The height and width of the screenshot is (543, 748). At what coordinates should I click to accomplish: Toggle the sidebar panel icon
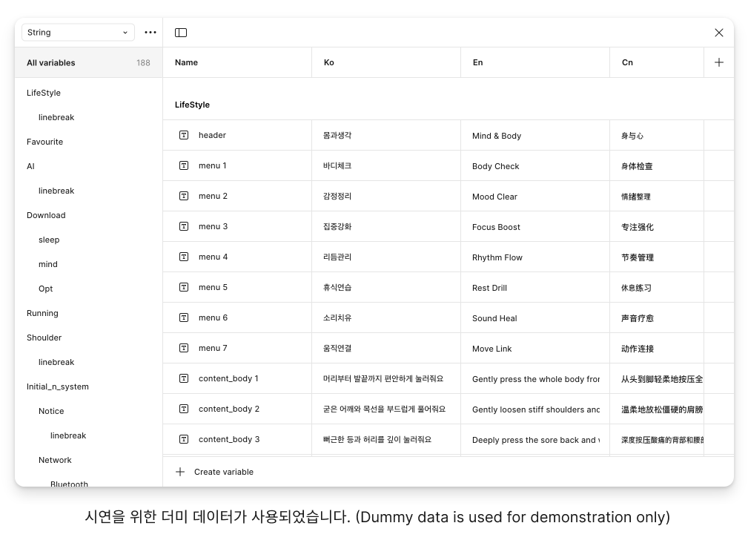click(x=181, y=33)
